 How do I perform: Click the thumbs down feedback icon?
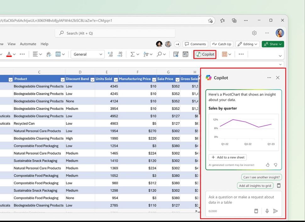[x=275, y=165]
